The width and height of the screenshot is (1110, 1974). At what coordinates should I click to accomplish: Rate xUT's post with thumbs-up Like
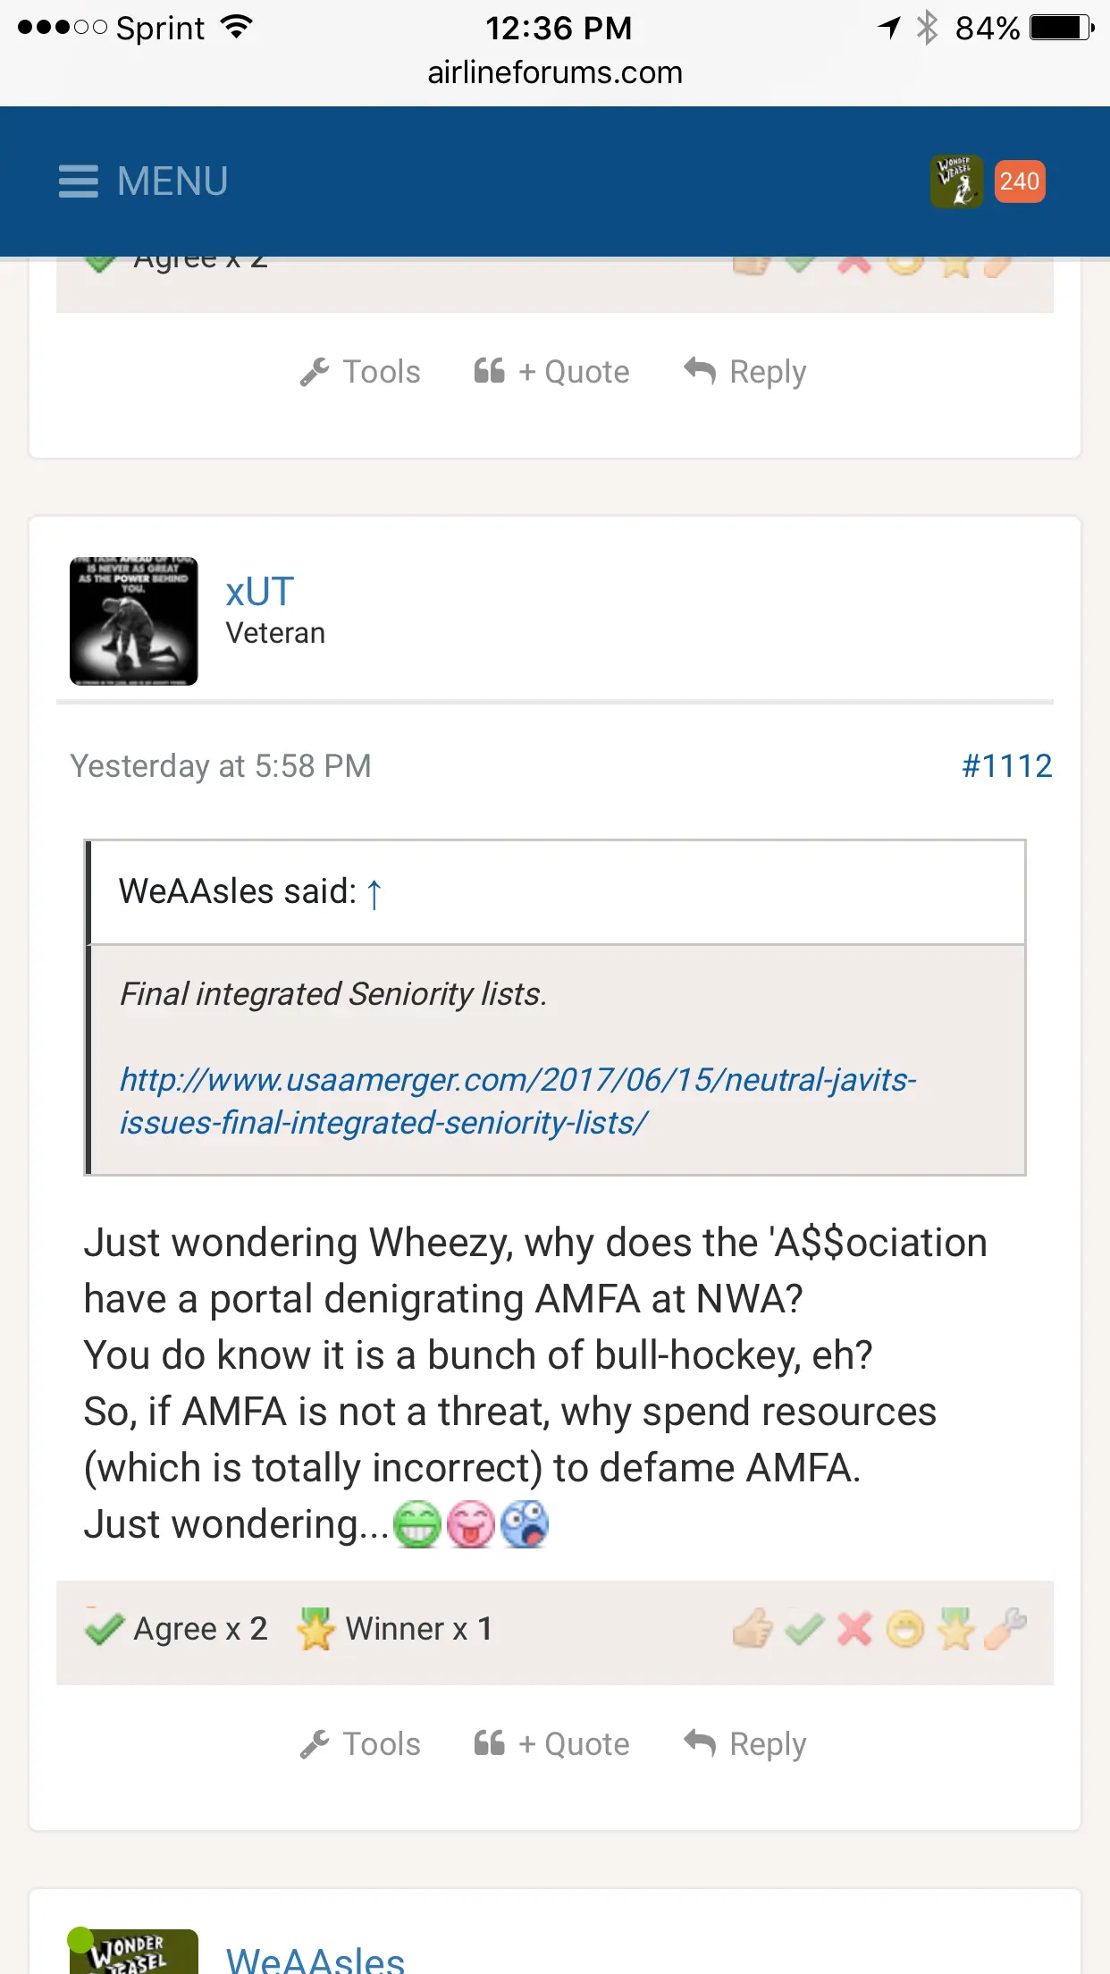(753, 1629)
